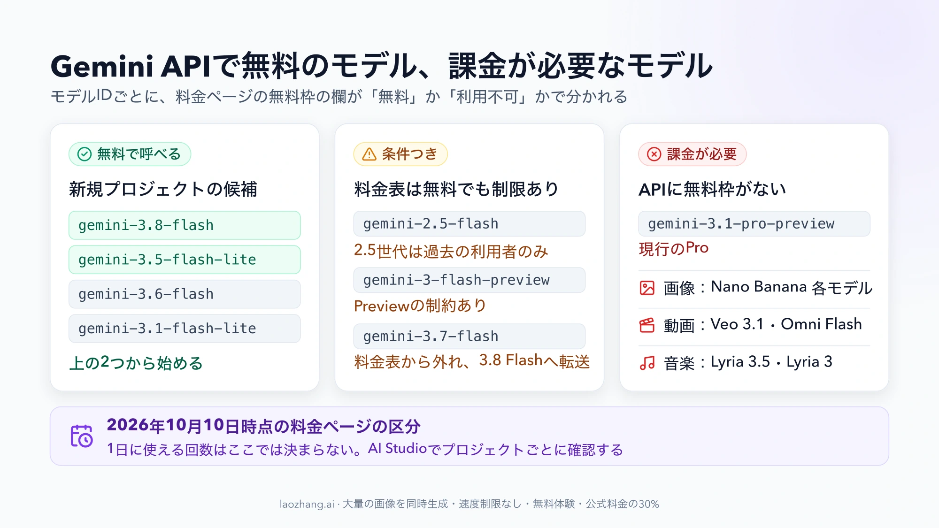Viewport: 939px width, 528px height.
Task: Click the gemini-3-flash-preview model chip
Action: (469, 280)
